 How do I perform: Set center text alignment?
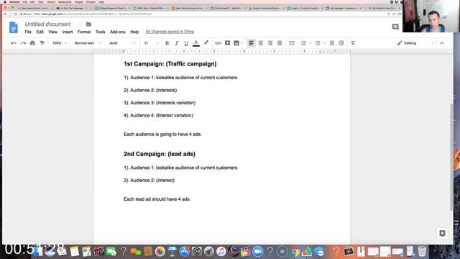coord(260,43)
